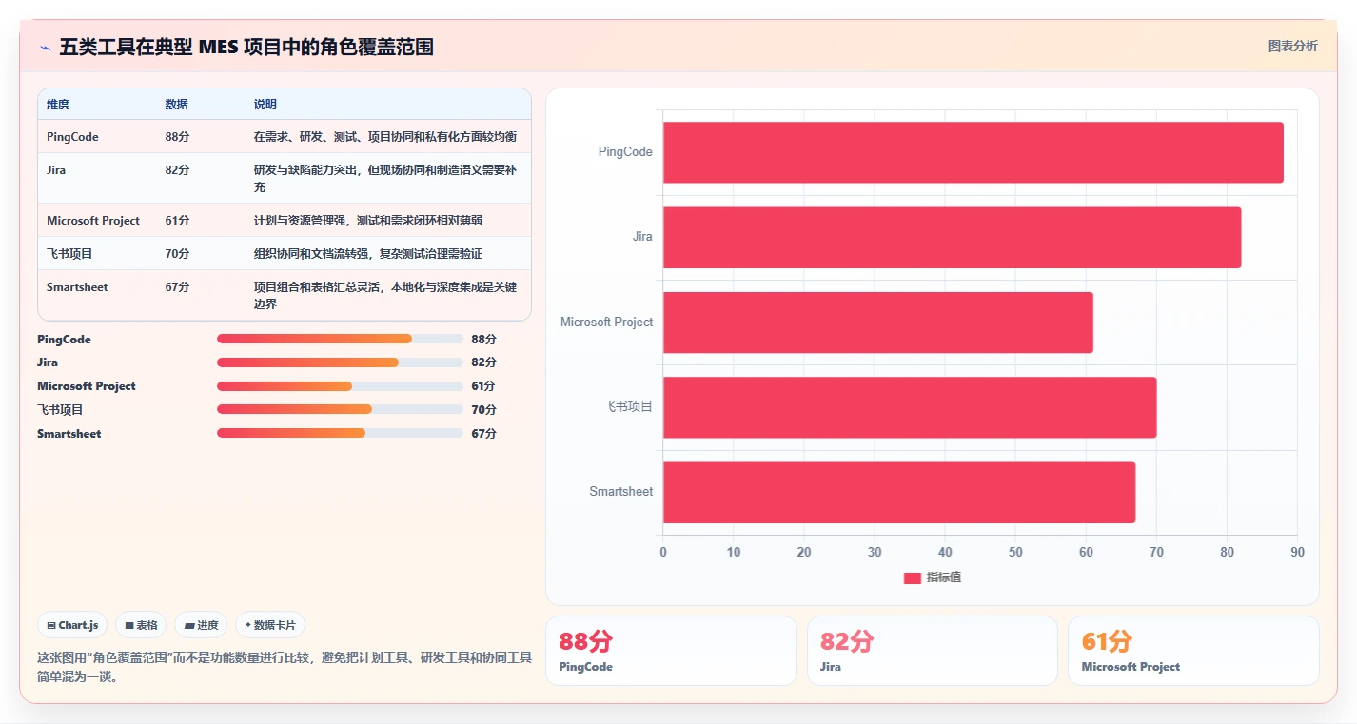Click the PingCode progress bar
Screen dimensions: 1357x724
pyautogui.click(x=340, y=339)
